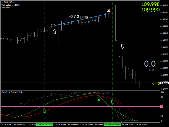Viewport: 169px width, 127px height.
Task: Click the 2018.06.14 13:00 time label
Action: point(112,125)
